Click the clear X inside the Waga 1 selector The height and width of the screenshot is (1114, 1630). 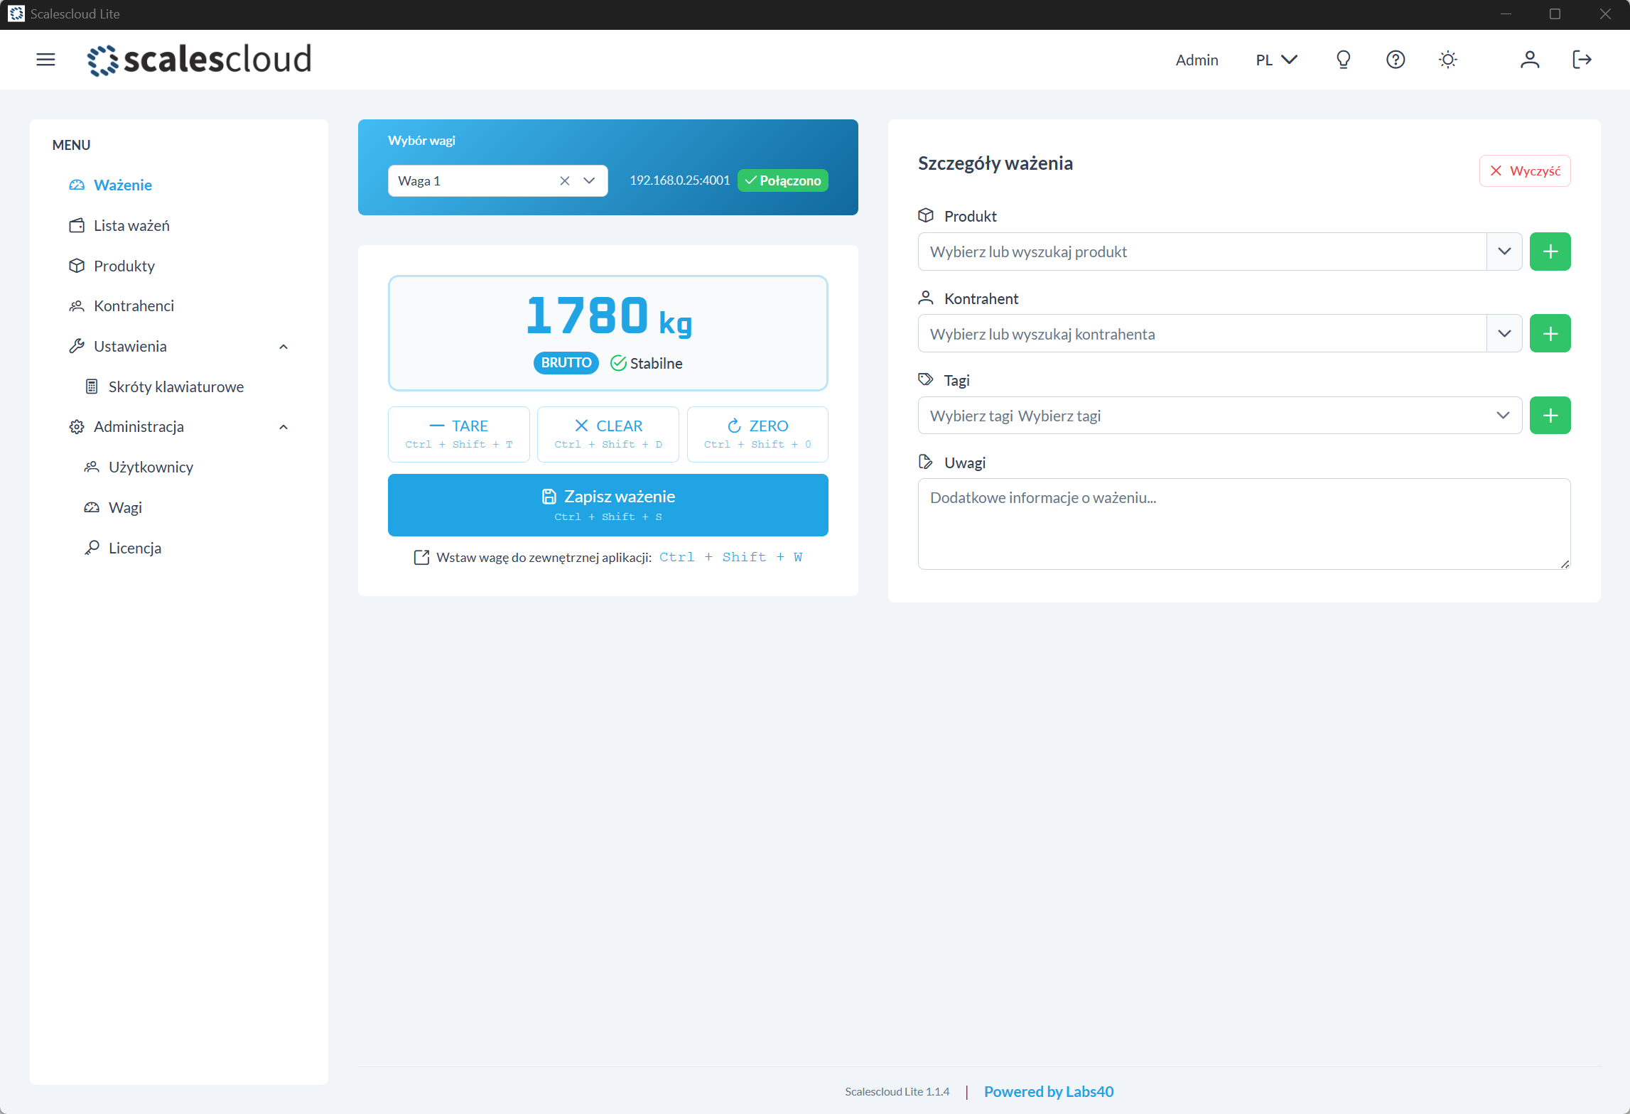point(564,180)
